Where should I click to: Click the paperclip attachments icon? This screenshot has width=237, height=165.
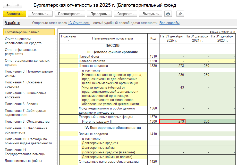[180, 14]
